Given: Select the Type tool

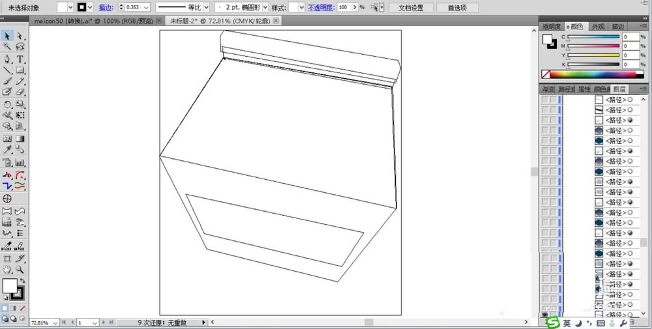Looking at the screenshot, I should click(x=20, y=59).
